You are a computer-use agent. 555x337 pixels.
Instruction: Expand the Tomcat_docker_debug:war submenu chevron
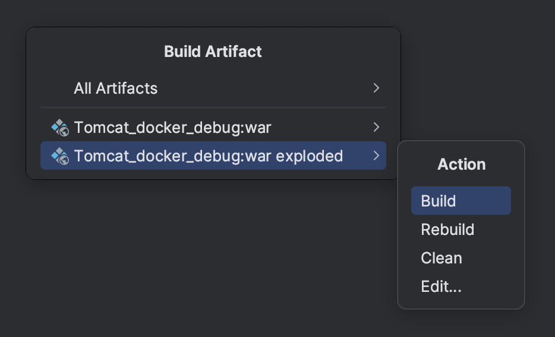[376, 128]
